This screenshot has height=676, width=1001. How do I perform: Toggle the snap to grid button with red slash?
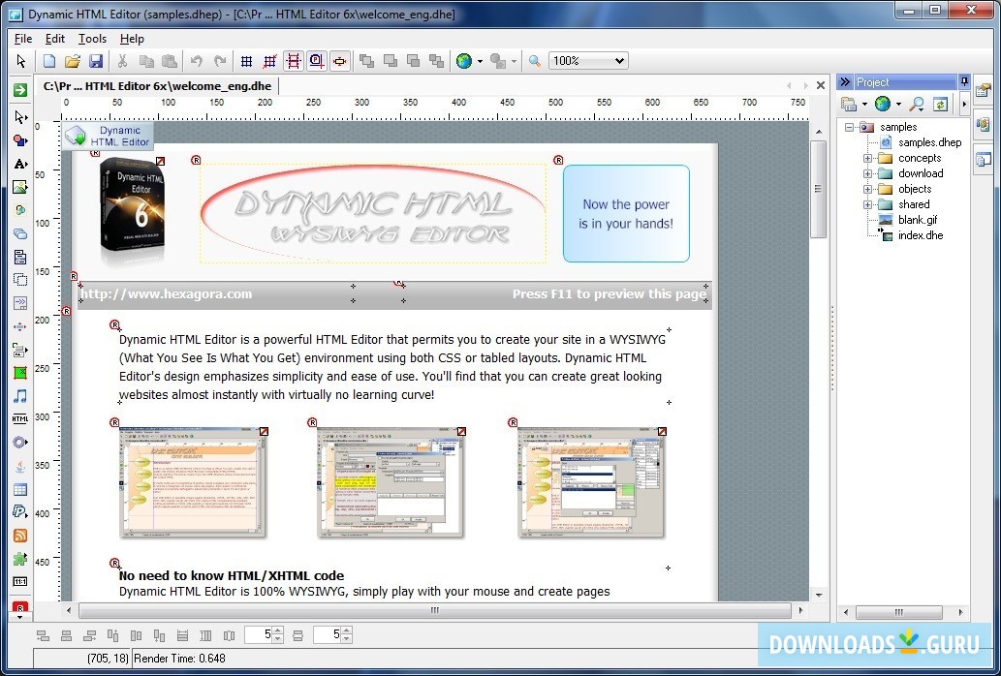(x=270, y=61)
